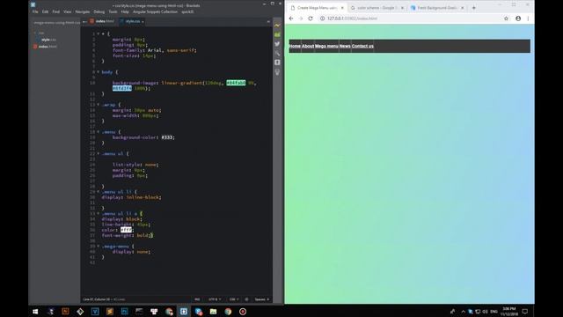Click the Contact us link in the page
The width and height of the screenshot is (563, 317).
(x=362, y=46)
